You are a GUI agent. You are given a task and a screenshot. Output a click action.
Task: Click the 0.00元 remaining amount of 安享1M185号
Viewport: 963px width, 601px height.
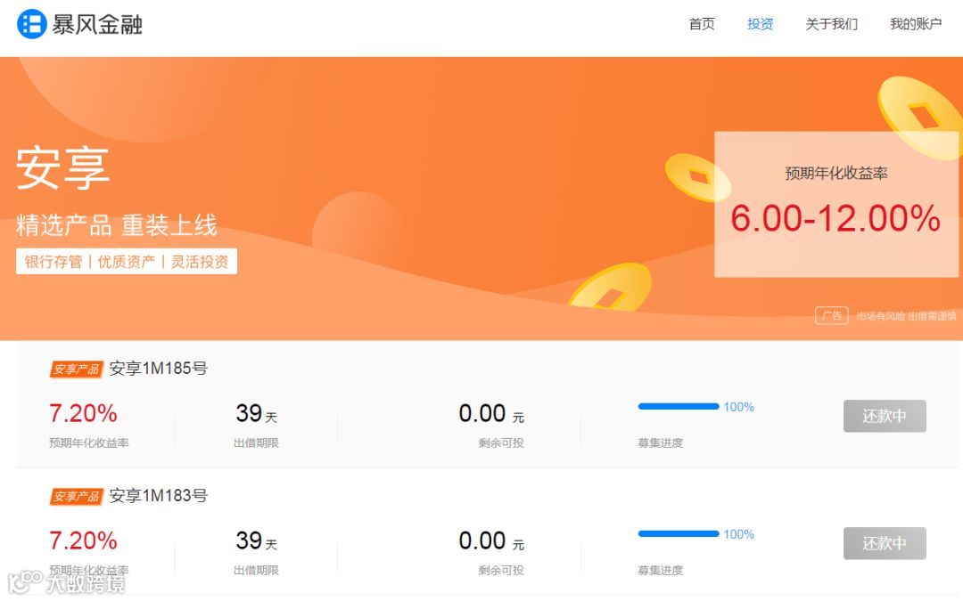pos(491,414)
